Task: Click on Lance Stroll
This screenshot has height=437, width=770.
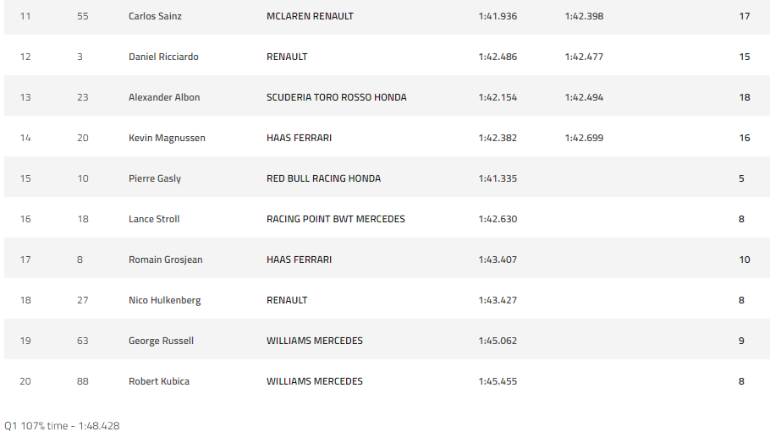Action: (154, 219)
